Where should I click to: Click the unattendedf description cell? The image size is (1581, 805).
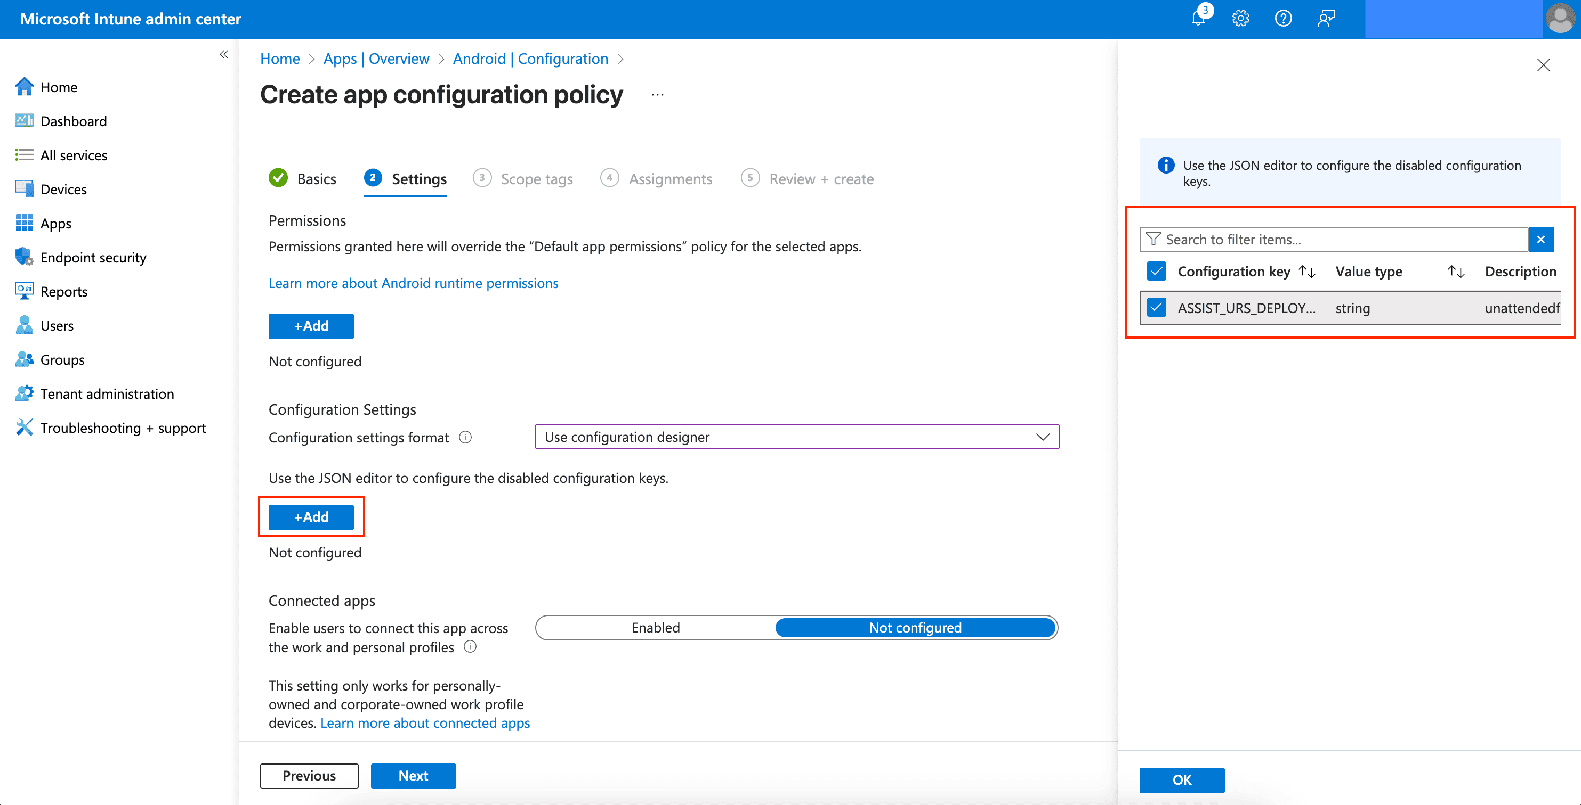pos(1522,308)
